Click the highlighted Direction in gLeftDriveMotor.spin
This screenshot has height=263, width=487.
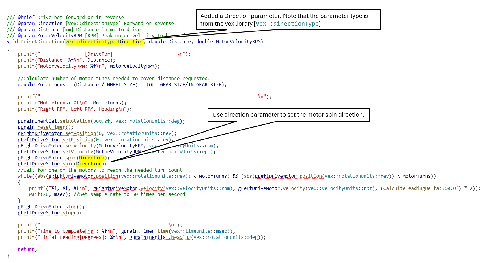click(x=89, y=164)
